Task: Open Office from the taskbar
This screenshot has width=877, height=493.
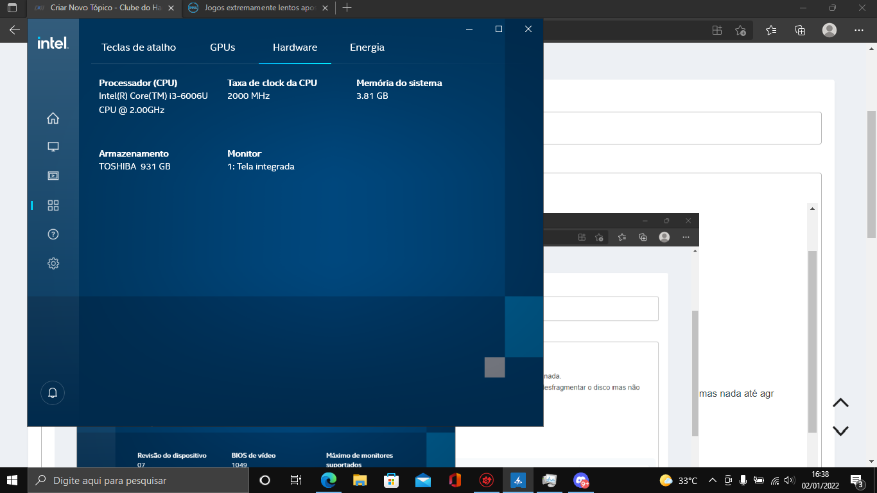Action: point(455,480)
